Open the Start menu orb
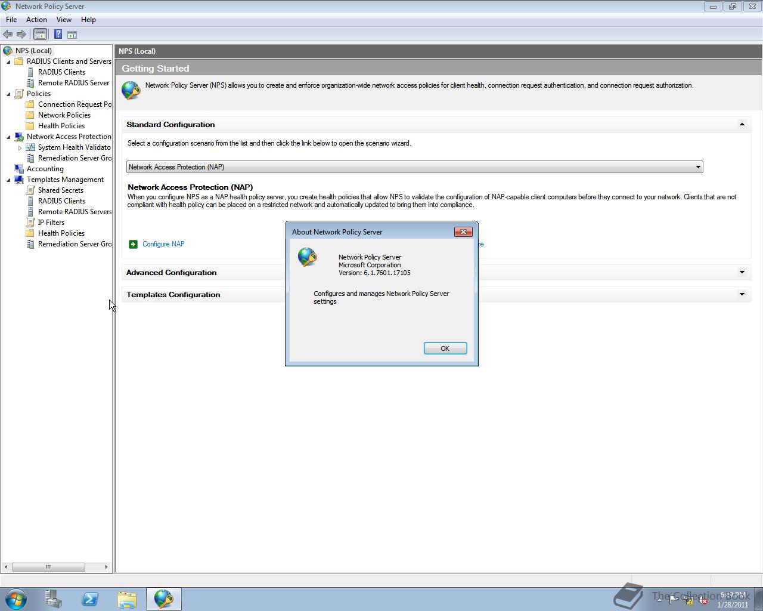The width and height of the screenshot is (763, 611). coord(16,598)
